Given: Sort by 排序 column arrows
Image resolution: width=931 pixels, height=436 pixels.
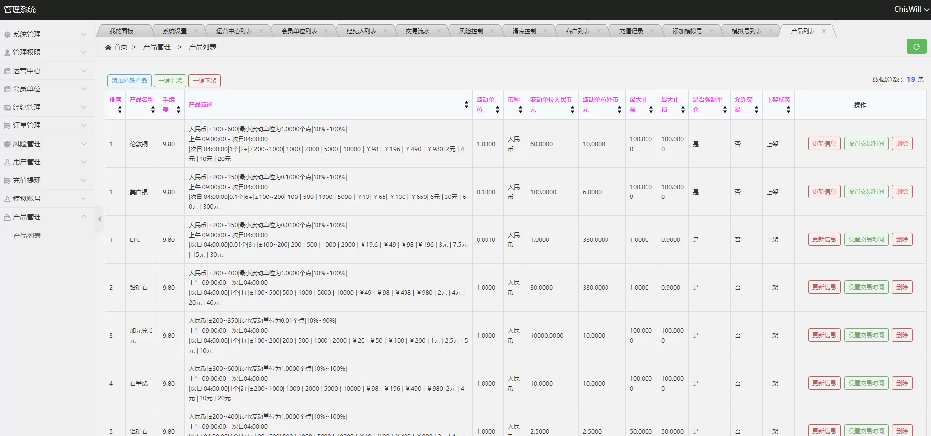Looking at the screenshot, I should 120,110.
